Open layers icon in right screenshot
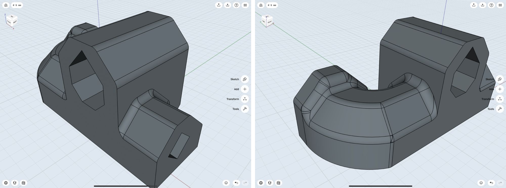Screen dimensions: 506x188 [x=481, y=183]
